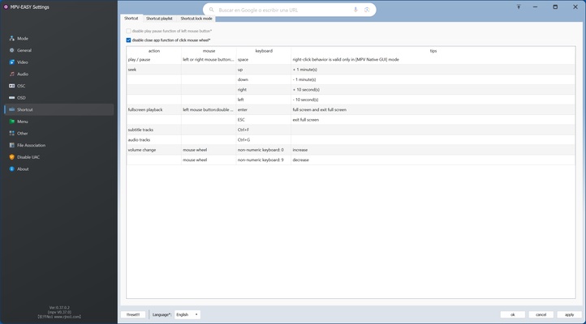This screenshot has width=586, height=324.
Task: Click keyboard cell 'up'
Action: [x=264, y=70]
